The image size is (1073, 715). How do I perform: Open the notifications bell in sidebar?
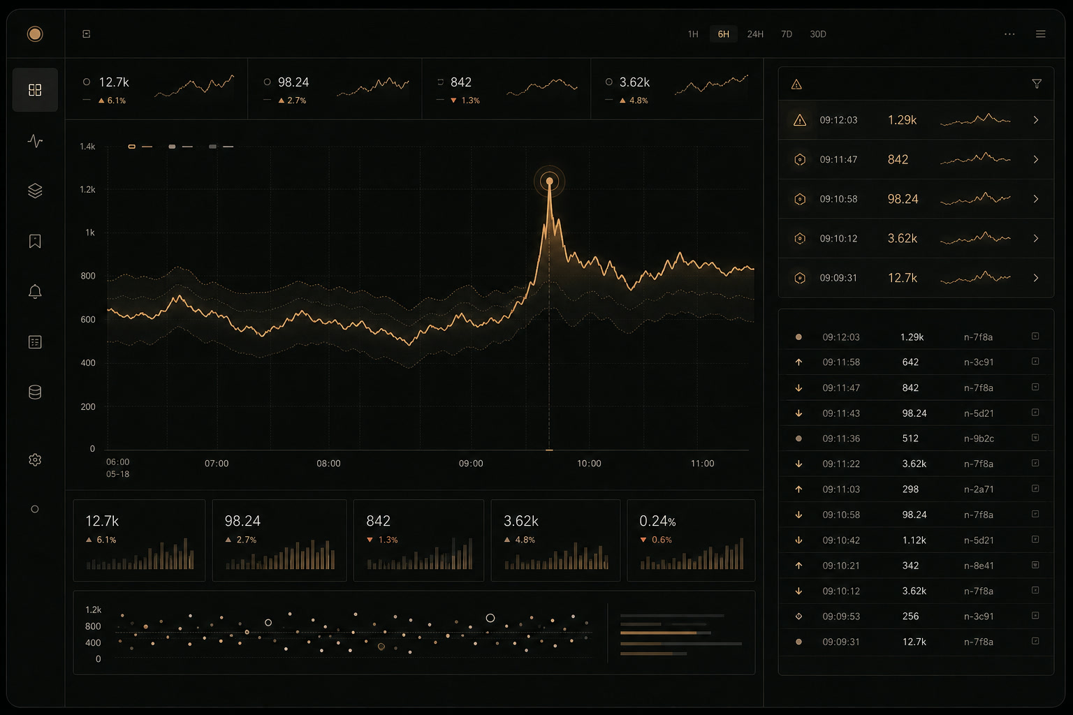pyautogui.click(x=35, y=291)
